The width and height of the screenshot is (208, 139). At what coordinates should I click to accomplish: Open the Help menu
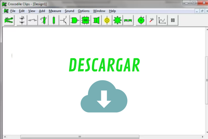tap(112, 11)
